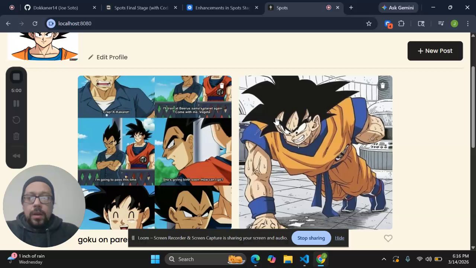Screen dimensions: 476x268
Task: Open the Wi-Fi network tray icon
Action: click(x=419, y=259)
